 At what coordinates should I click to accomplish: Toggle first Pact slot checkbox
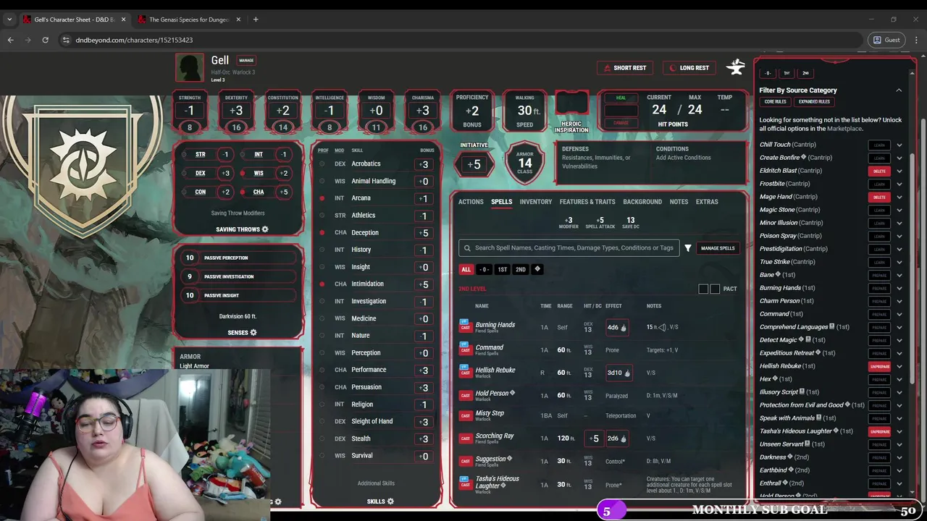click(x=703, y=289)
